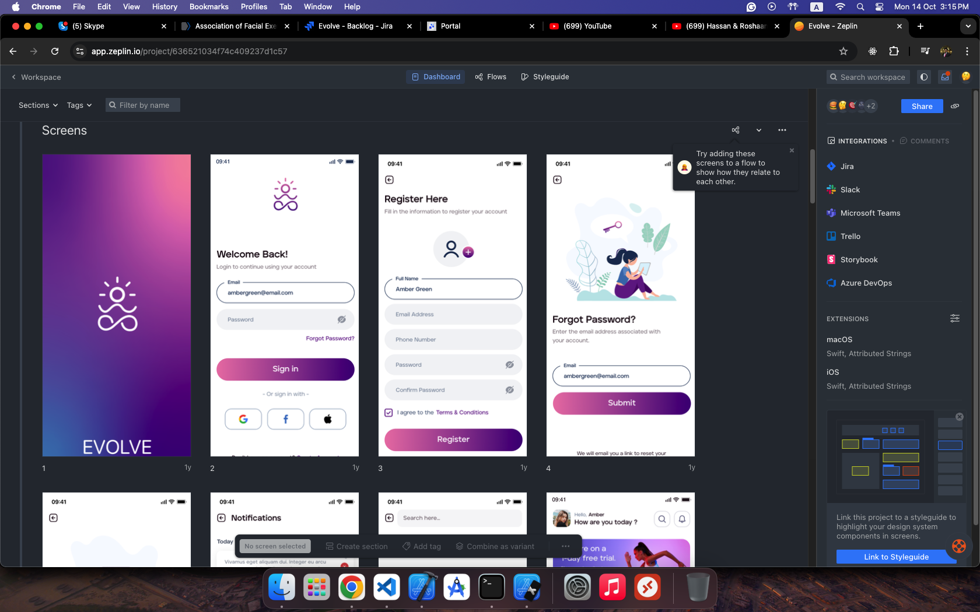Open the Slack integration
Screen dimensions: 980x612
[x=843, y=190]
